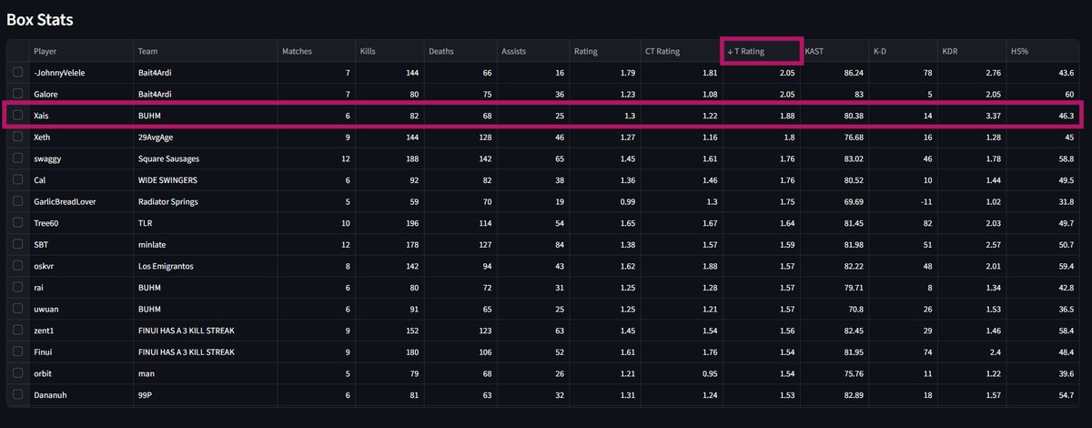Select the Galore row checkbox

(x=17, y=94)
